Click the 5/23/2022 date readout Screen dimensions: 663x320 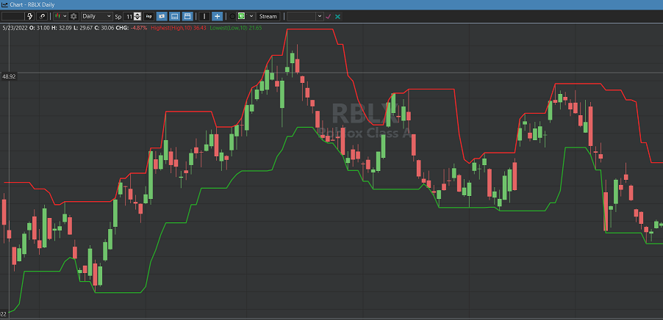[x=15, y=28]
